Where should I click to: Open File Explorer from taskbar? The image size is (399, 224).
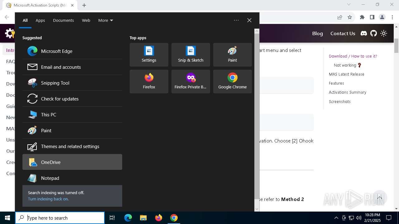143,218
